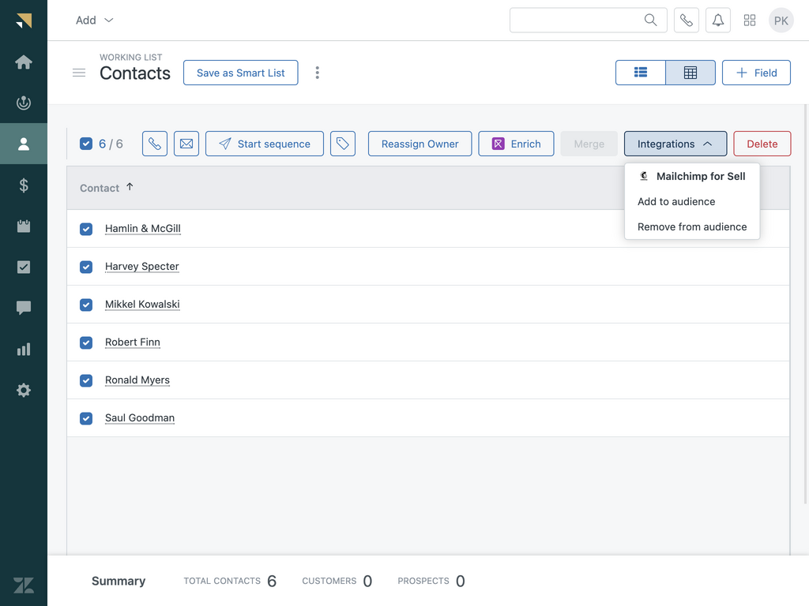This screenshot has height=606, width=809.
Task: Open more options kebab beside Save as Smart List
Action: 317,72
